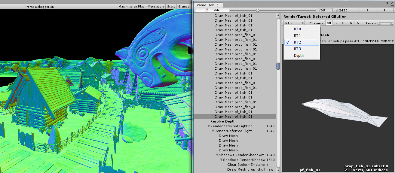Step to the next frame event

coord(385,10)
